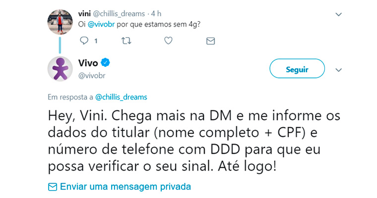Open the chevron menu next to Seguir

339,70
